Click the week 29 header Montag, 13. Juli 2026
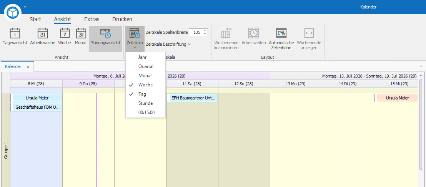426x187 pixels. pyautogui.click(x=344, y=76)
